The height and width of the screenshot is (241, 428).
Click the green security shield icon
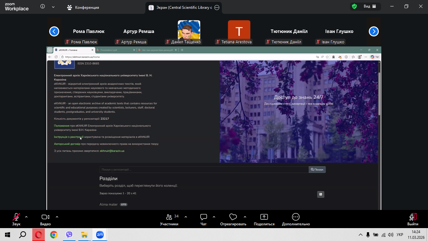pos(354,7)
